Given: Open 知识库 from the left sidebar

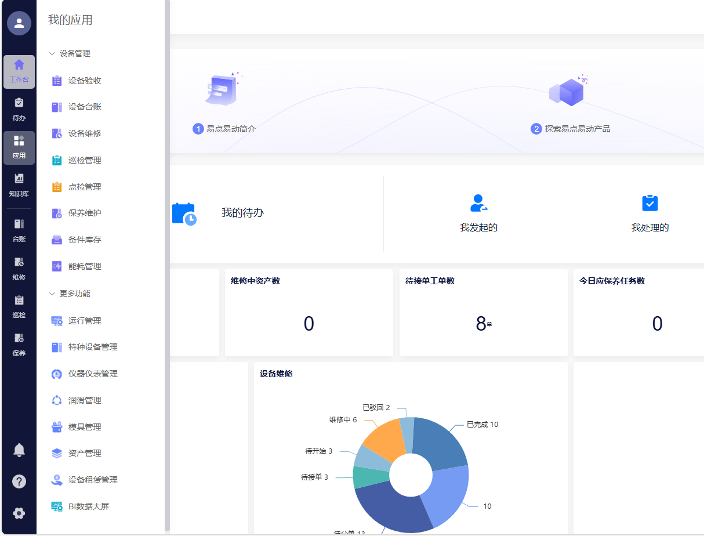Looking at the screenshot, I should point(19,185).
